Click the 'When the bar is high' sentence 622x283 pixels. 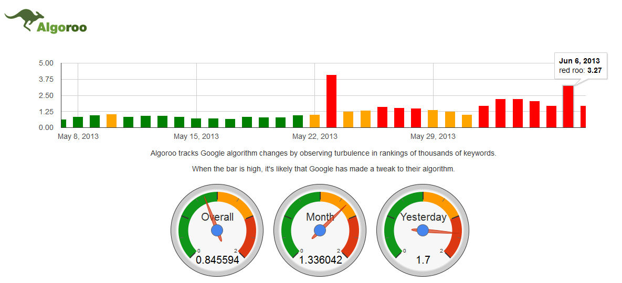tap(323, 169)
